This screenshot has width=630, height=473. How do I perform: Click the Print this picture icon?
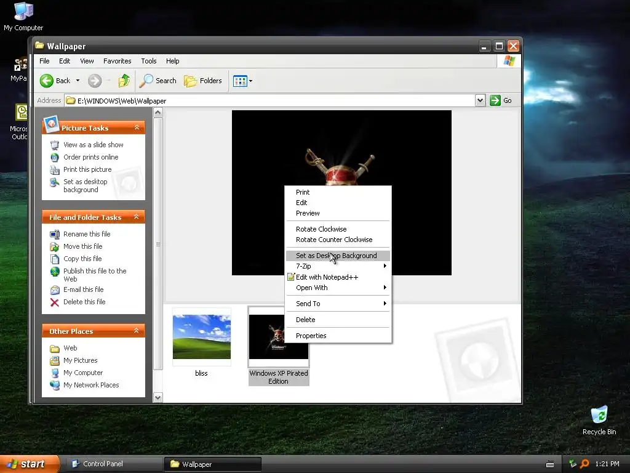pos(55,170)
